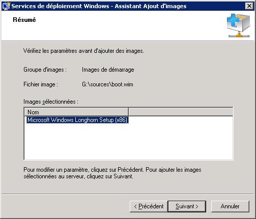Image resolution: width=256 pixels, height=219 pixels.
Task: Click the Suivant button
Action: coord(187,206)
